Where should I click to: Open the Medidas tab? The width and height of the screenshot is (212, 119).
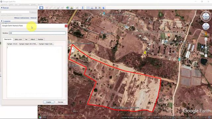click(40, 39)
